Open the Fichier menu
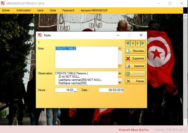Screen dimensions: 188x133 pos(6,10)
